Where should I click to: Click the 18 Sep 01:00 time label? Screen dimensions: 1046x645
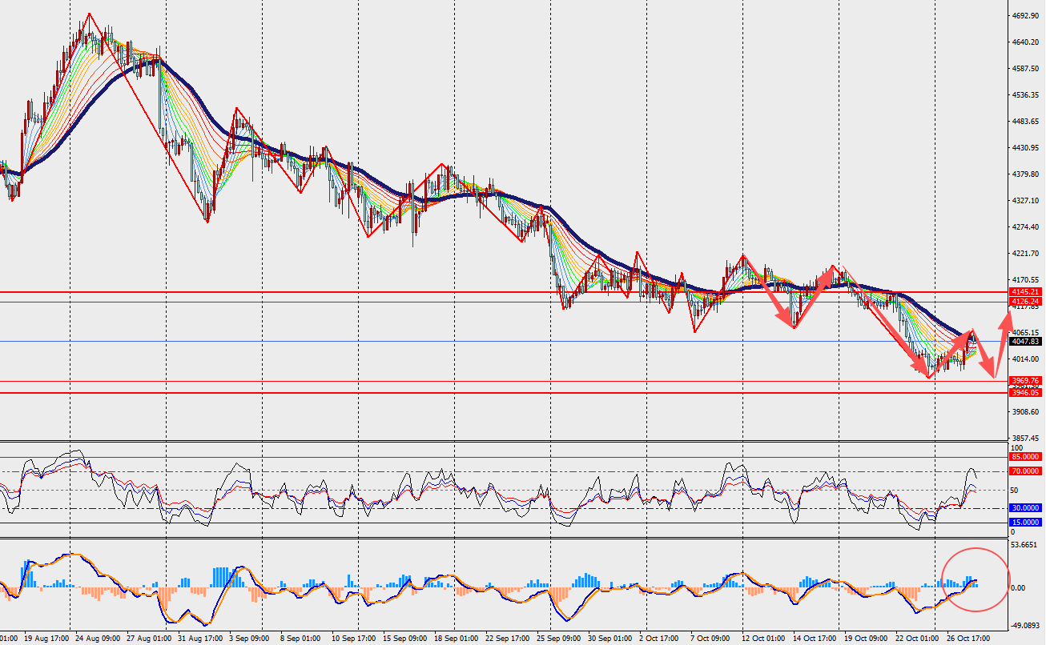click(x=457, y=639)
